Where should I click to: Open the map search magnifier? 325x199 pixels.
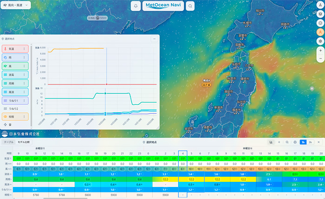tap(190, 6)
